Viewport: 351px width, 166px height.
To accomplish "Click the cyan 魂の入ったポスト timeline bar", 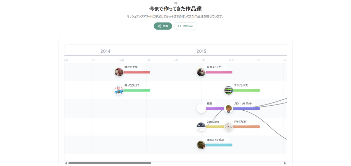I will tap(219, 145).
